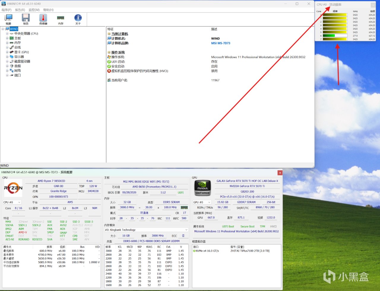Click the DDR5-6000 / PC5-48000 module type field

[x=151, y=241]
